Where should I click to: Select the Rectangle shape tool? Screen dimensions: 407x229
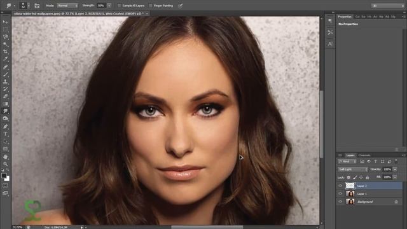[5, 149]
